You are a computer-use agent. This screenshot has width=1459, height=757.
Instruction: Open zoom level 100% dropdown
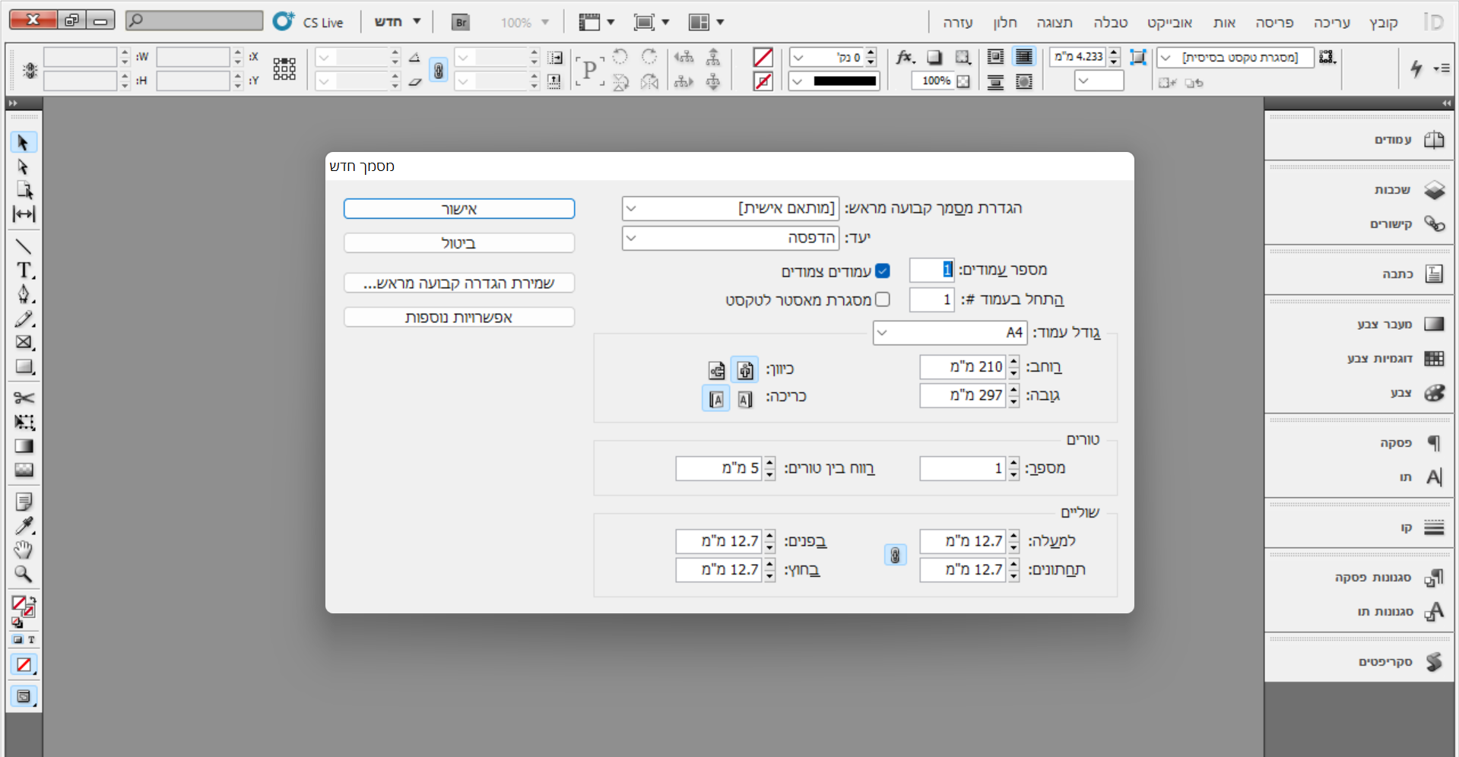[x=525, y=23]
